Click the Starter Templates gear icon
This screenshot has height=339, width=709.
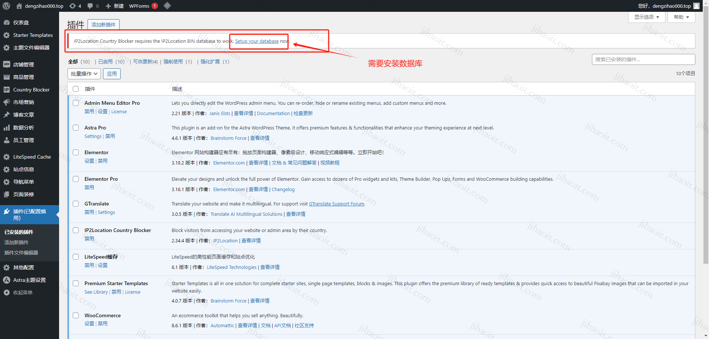click(7, 35)
